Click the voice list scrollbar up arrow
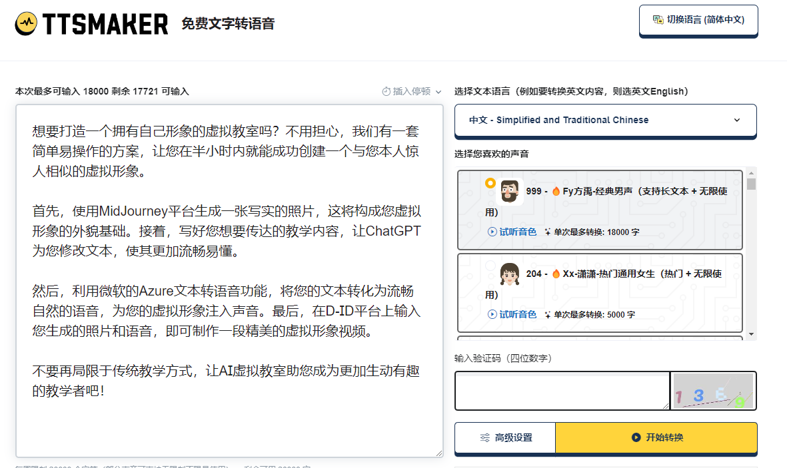 [x=751, y=172]
